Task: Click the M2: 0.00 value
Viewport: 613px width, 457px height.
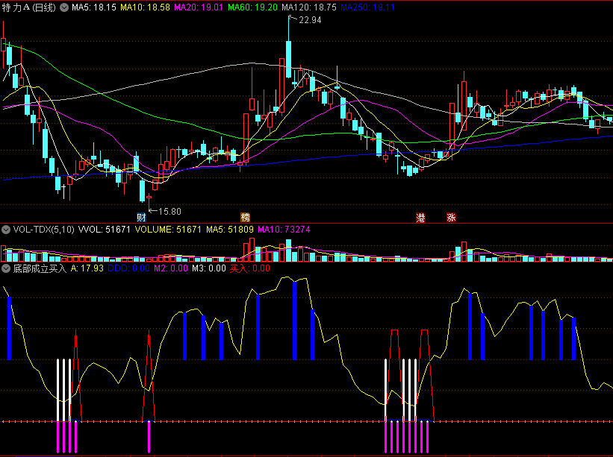Action: pyautogui.click(x=171, y=268)
